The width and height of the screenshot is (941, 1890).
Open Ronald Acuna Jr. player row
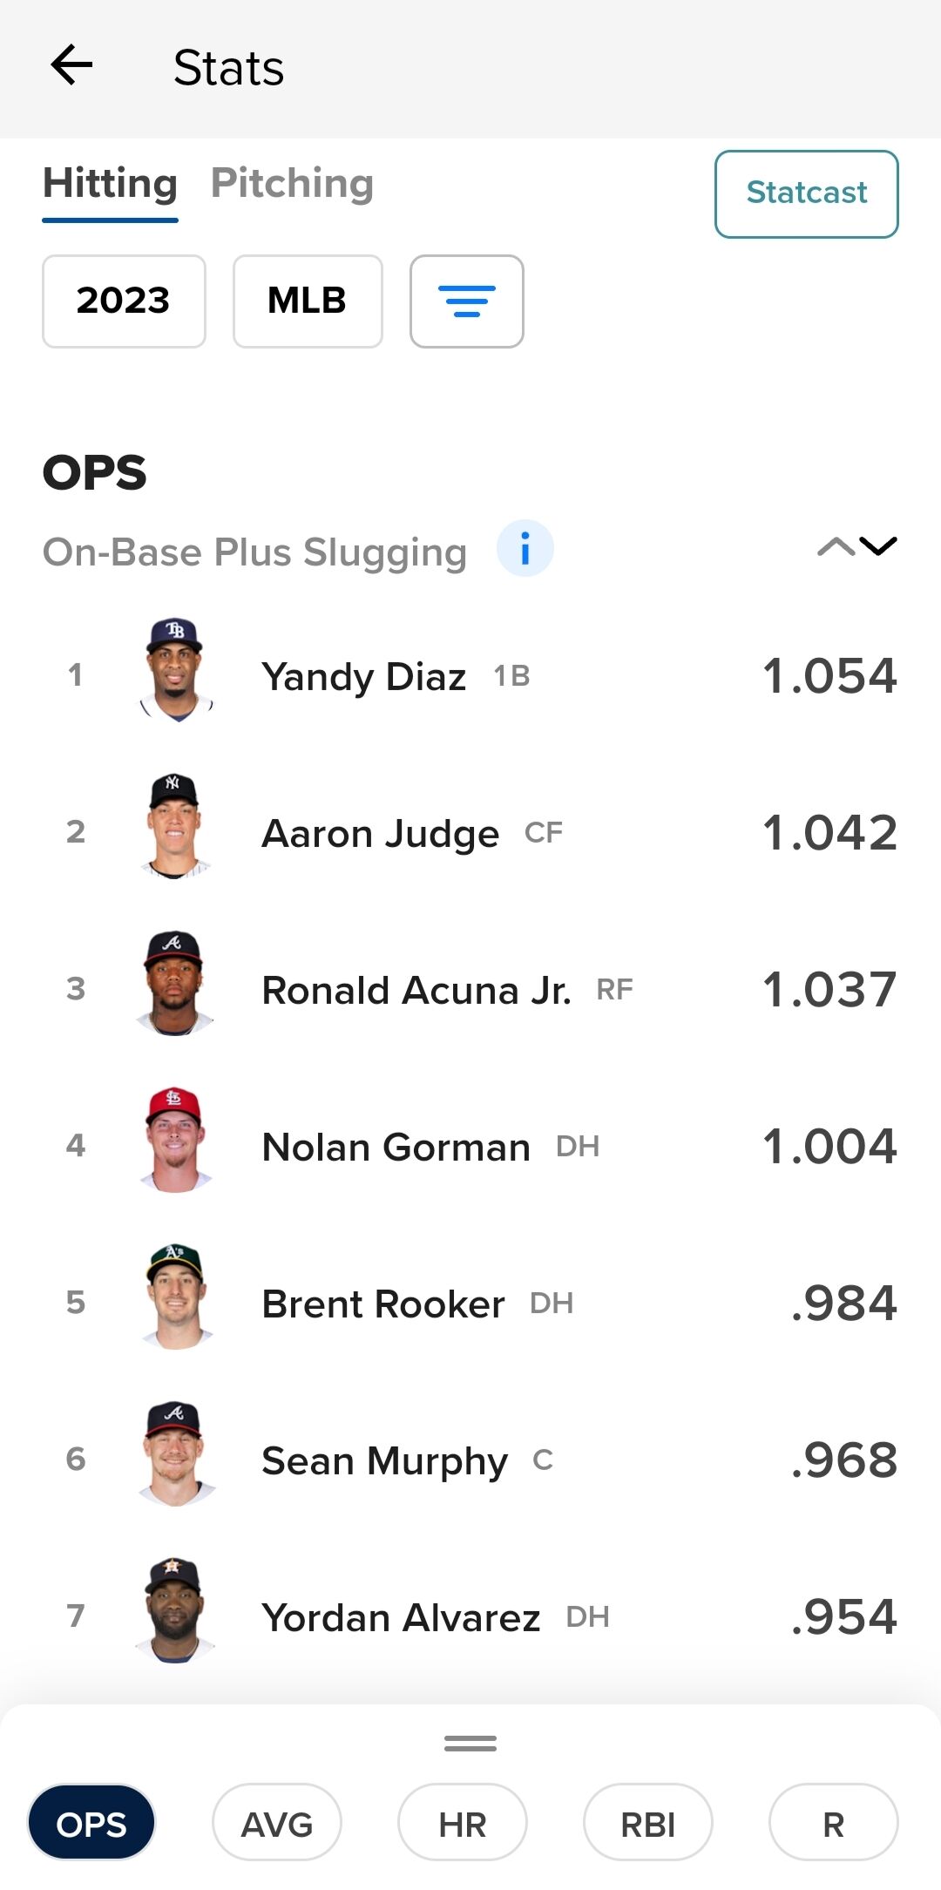470,989
